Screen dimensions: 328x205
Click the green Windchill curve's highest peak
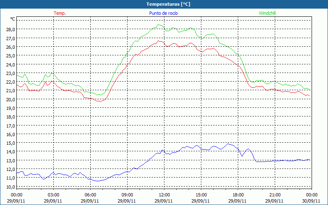click(158, 25)
